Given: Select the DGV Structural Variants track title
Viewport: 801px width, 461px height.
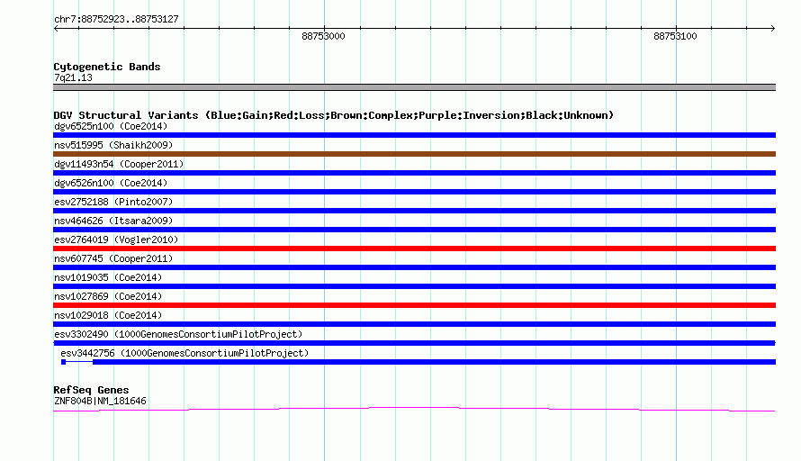Looking at the screenshot, I should [334, 115].
